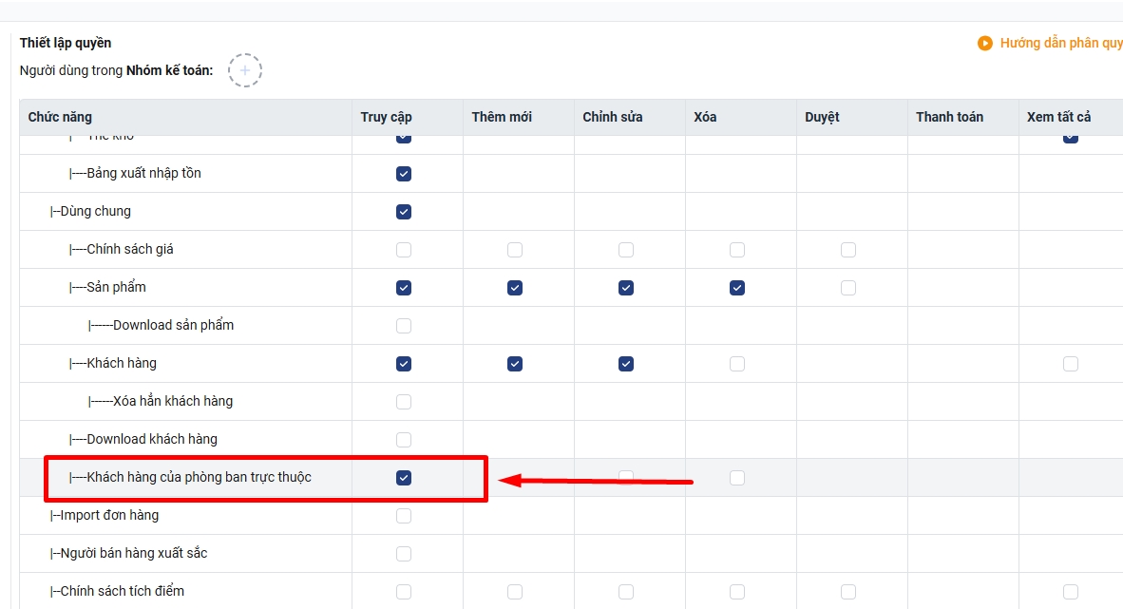This screenshot has width=1123, height=609.
Task: Open the Hướng dẫn phân quyền guide link
Action: click(x=1060, y=43)
